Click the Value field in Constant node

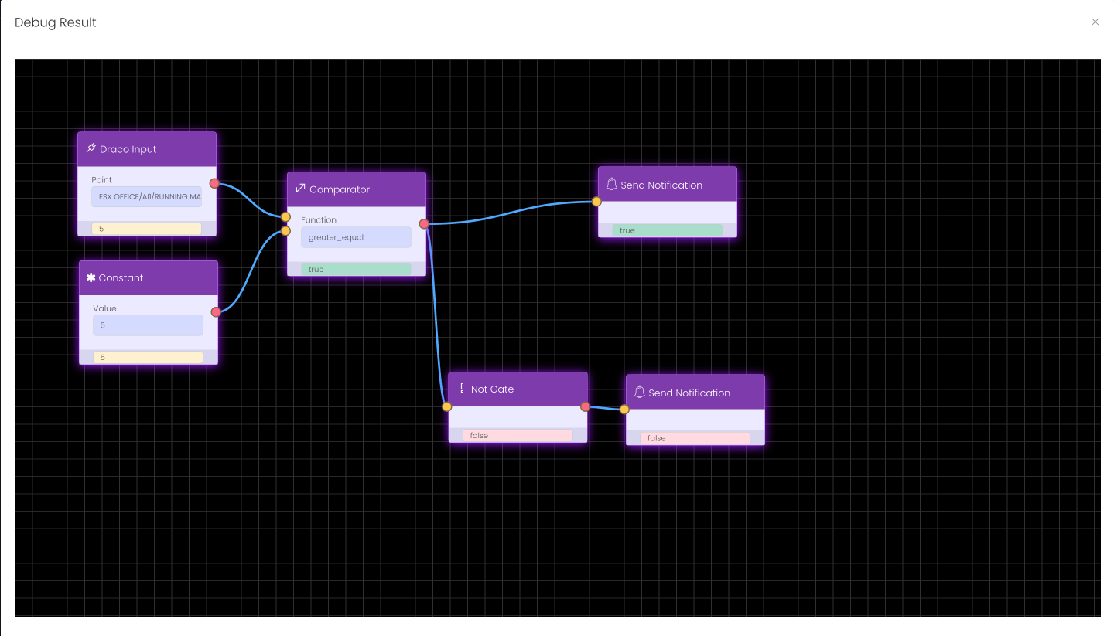[x=148, y=325]
